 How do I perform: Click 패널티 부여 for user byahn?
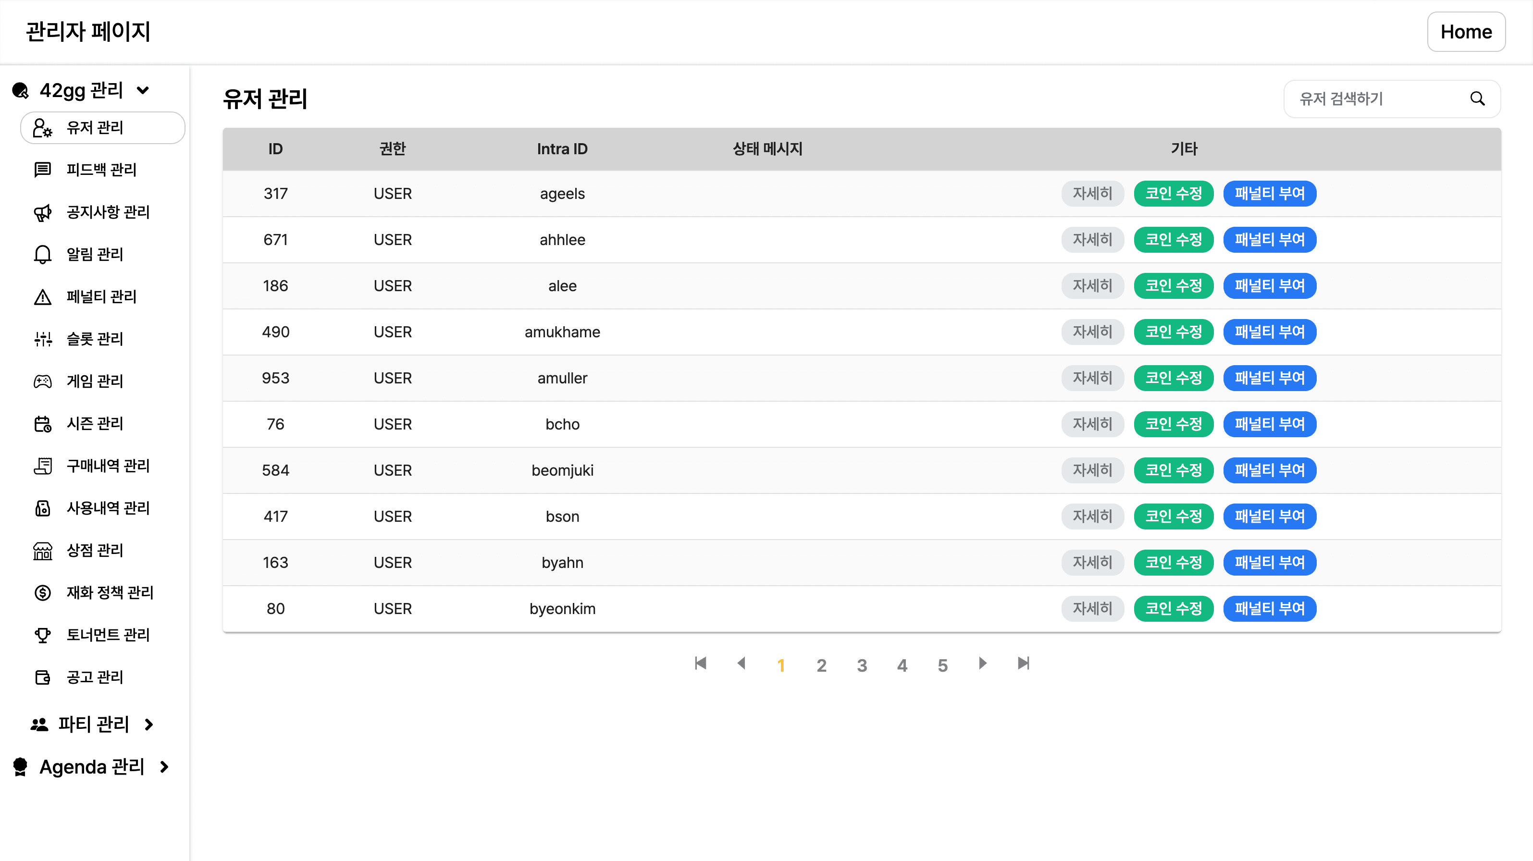tap(1269, 562)
